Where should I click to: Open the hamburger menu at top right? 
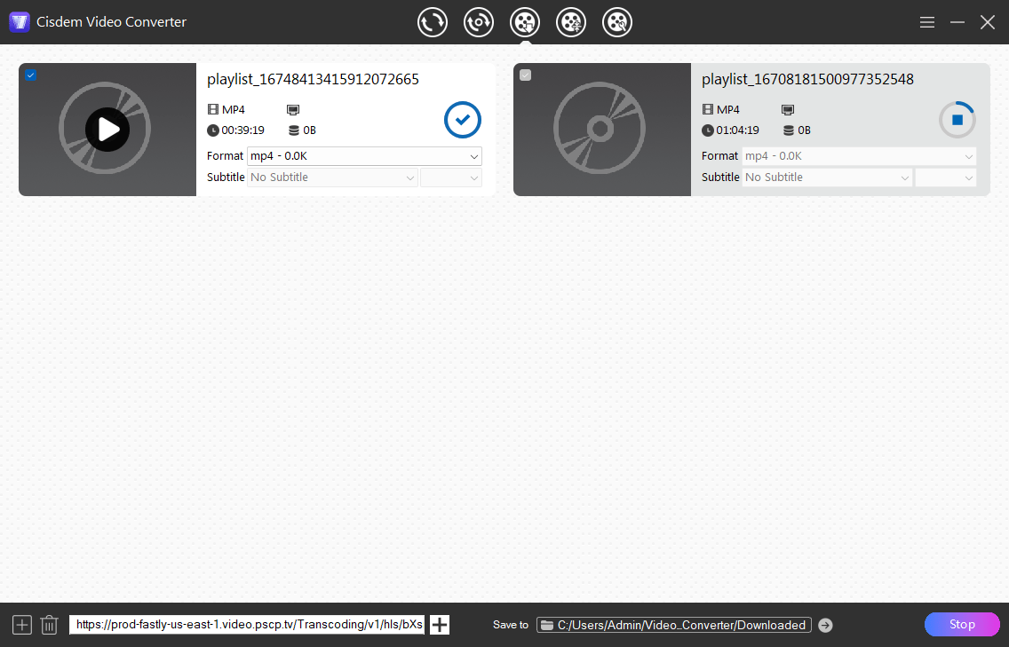pyautogui.click(x=927, y=22)
